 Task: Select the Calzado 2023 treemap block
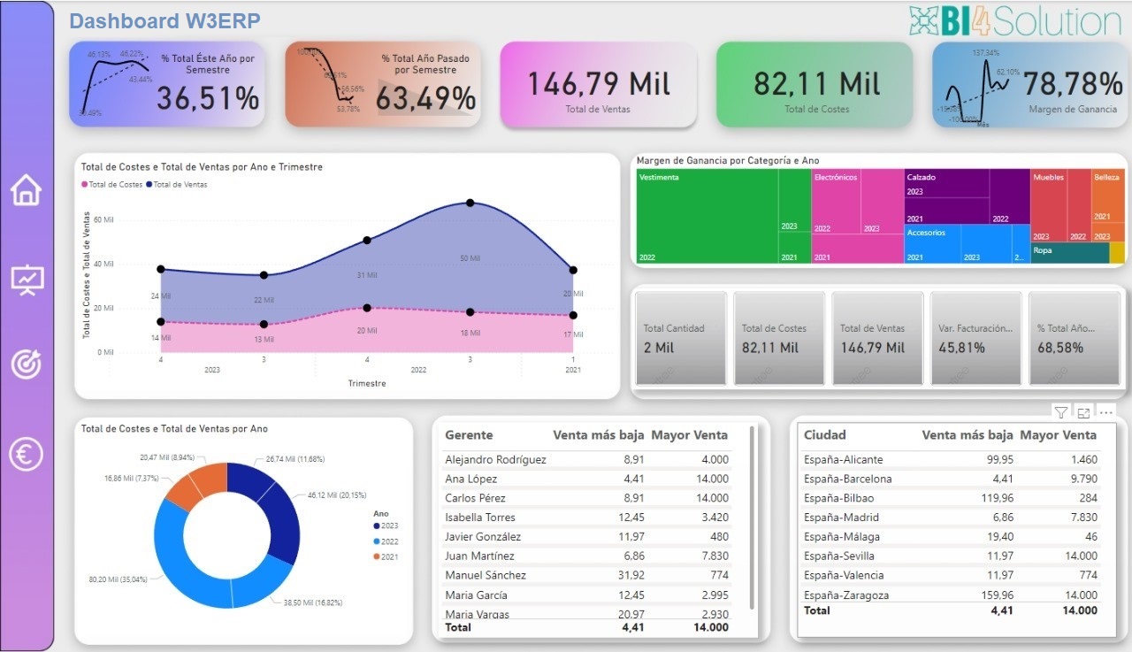pos(946,183)
